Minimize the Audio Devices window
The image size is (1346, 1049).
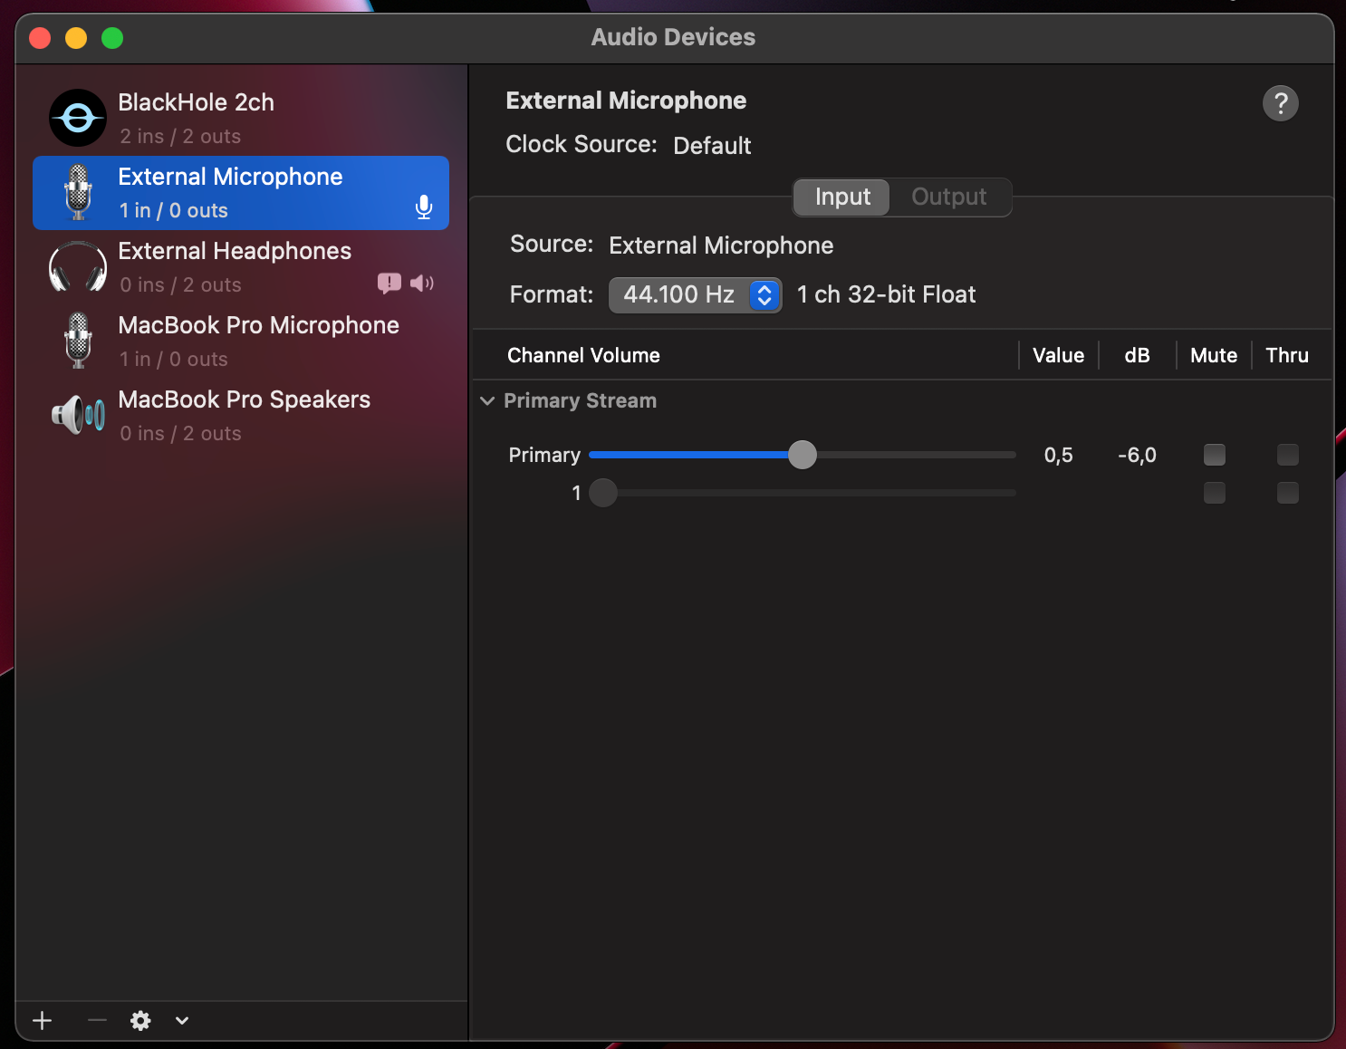76,38
